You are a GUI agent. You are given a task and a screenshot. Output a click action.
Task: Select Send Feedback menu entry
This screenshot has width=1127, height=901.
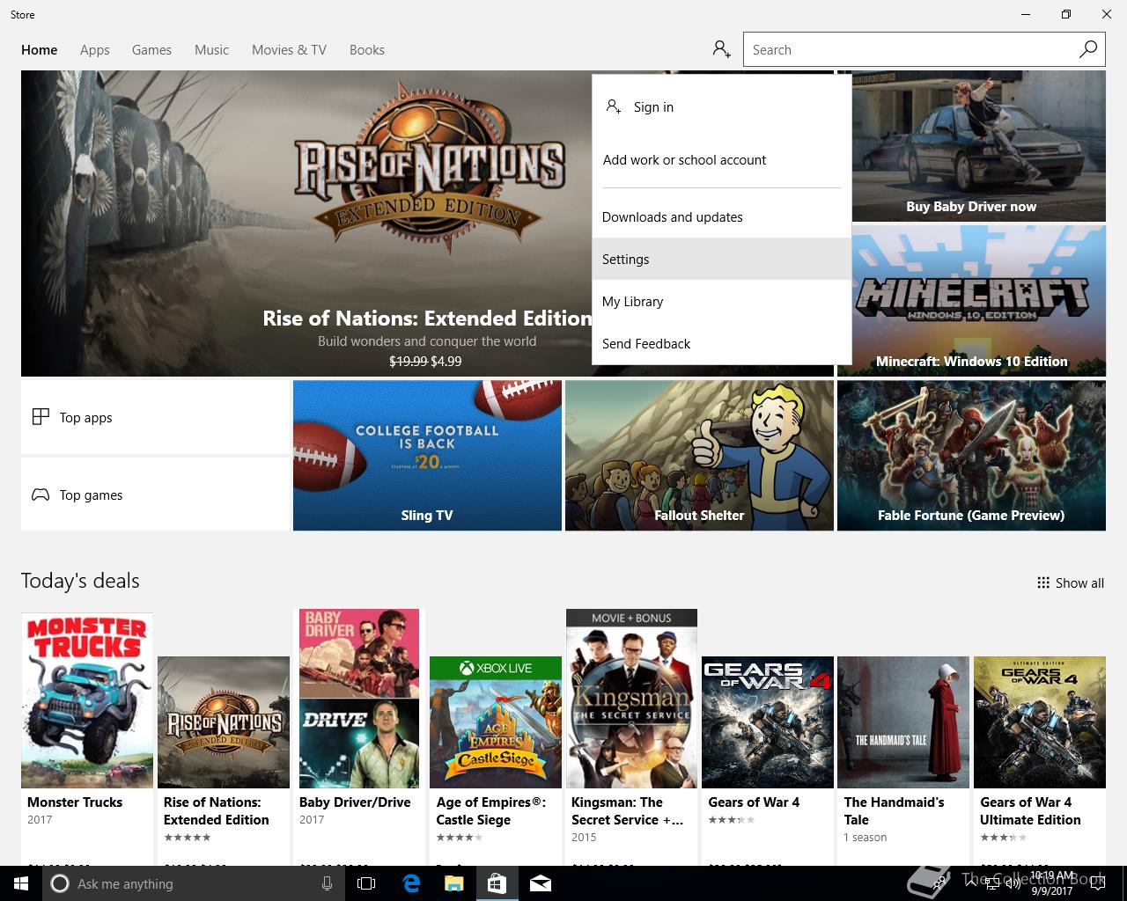pyautogui.click(x=722, y=343)
